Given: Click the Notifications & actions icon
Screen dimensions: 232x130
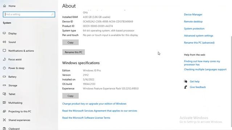Looking at the screenshot, I should coord(4,51).
